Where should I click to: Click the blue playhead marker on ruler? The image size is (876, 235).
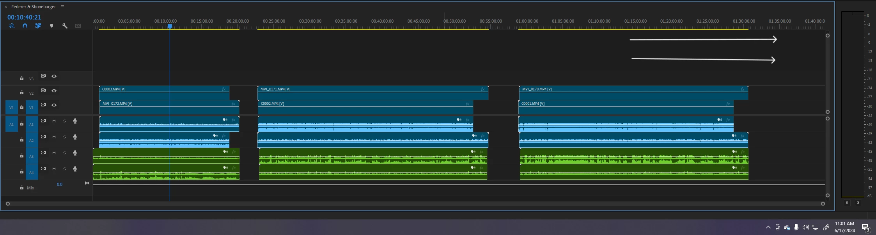(170, 26)
